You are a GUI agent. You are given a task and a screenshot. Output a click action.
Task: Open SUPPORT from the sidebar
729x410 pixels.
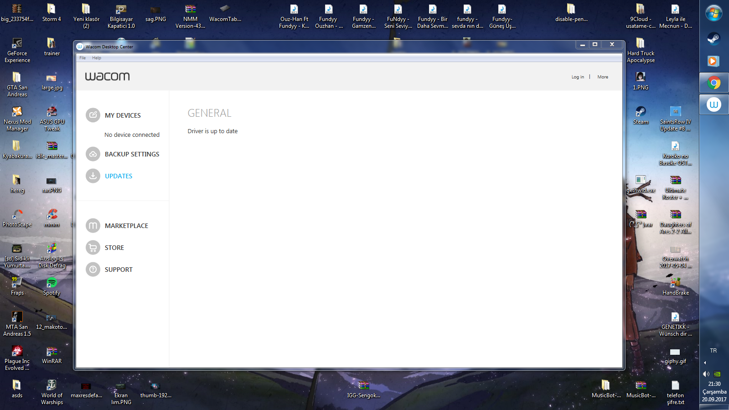click(119, 270)
